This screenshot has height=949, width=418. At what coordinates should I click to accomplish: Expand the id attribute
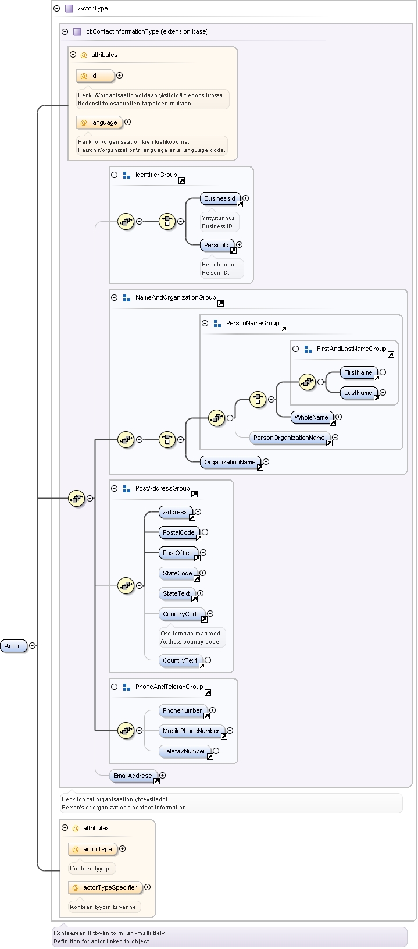tap(119, 76)
